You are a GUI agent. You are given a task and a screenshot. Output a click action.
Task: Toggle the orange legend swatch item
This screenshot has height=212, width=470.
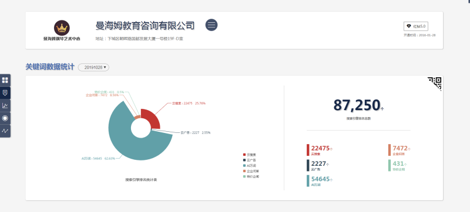click(x=251, y=171)
